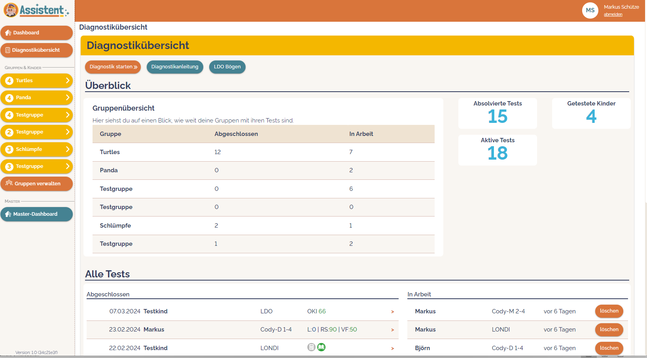
Task: Delete Markus Cody-M 2-4 test via löschen
Action: [x=609, y=311]
